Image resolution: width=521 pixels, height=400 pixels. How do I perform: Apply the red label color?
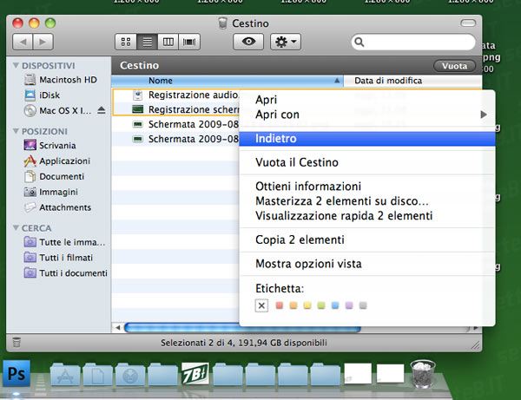pos(280,305)
